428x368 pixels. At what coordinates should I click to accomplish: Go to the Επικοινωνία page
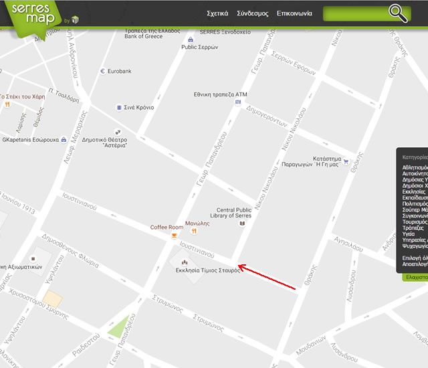pyautogui.click(x=294, y=13)
